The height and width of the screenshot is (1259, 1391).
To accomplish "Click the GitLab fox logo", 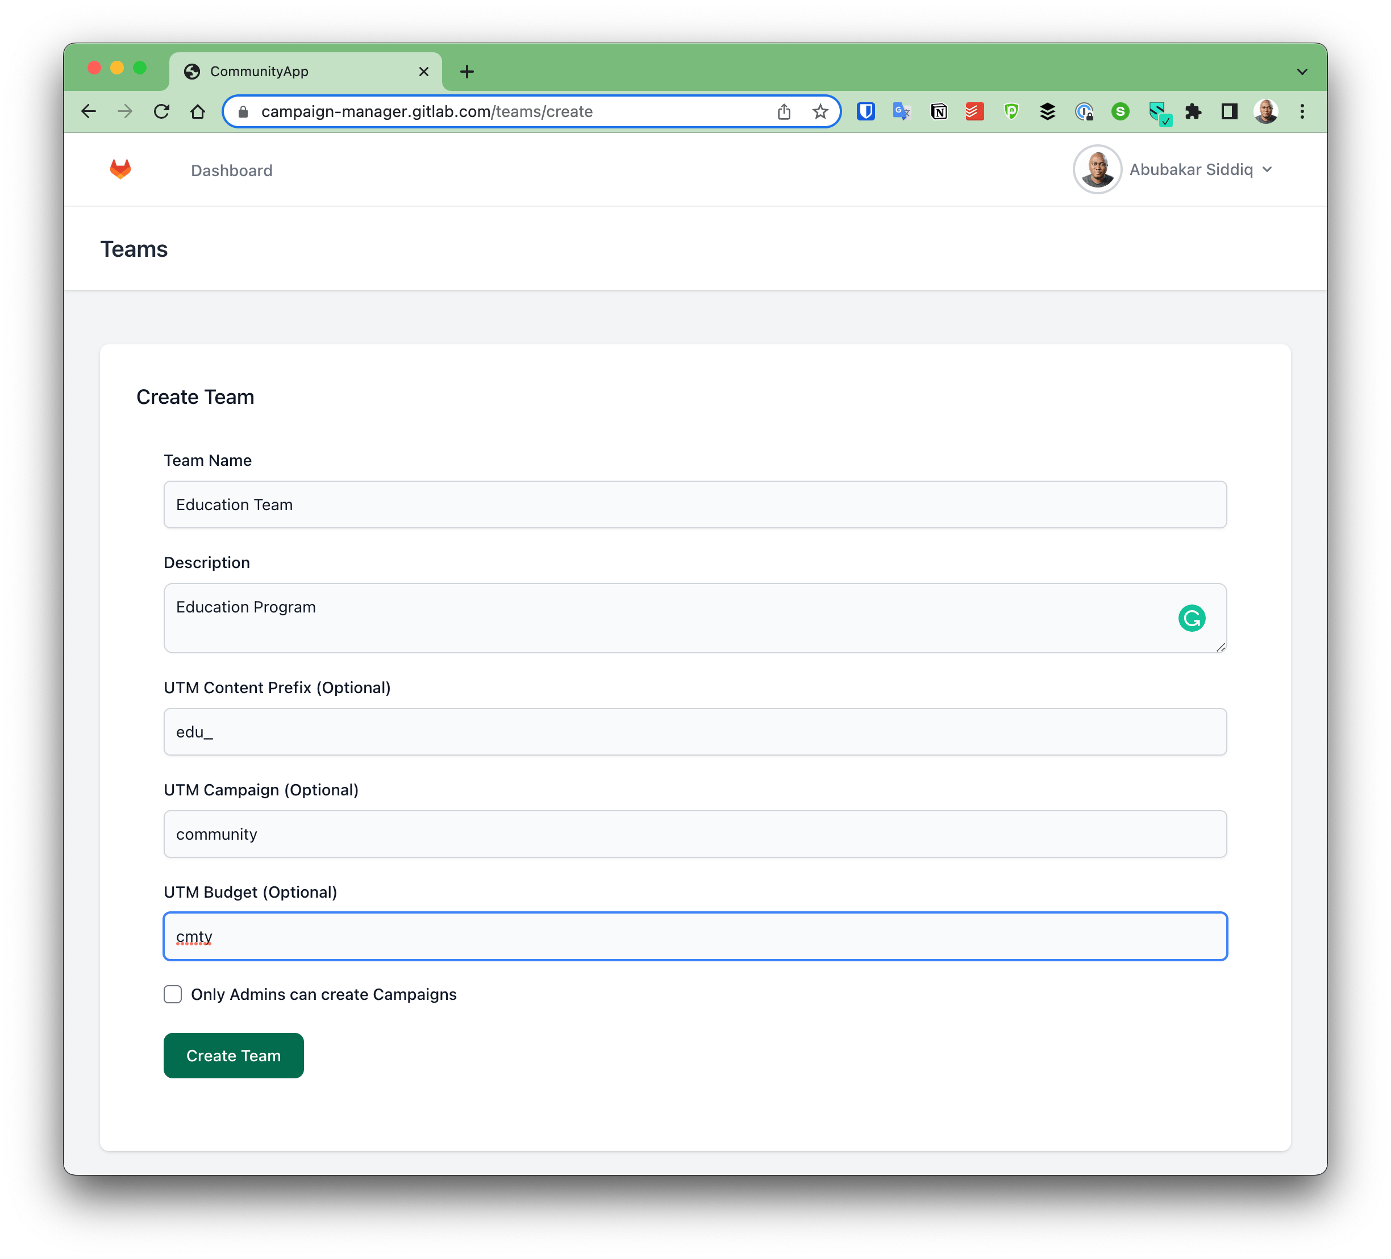I will tap(120, 169).
